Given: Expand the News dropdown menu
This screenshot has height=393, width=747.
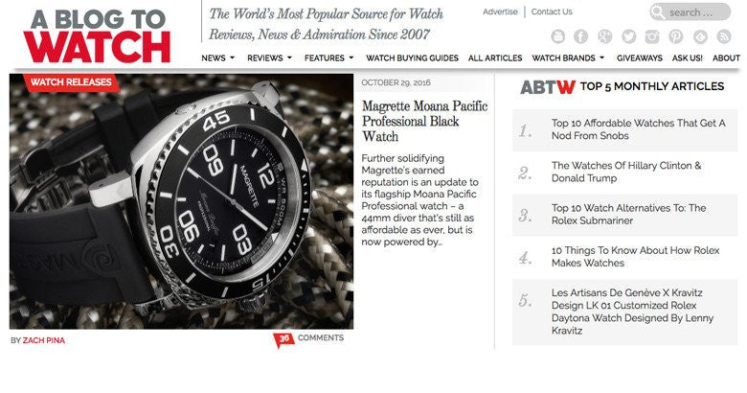Looking at the screenshot, I should (218, 58).
